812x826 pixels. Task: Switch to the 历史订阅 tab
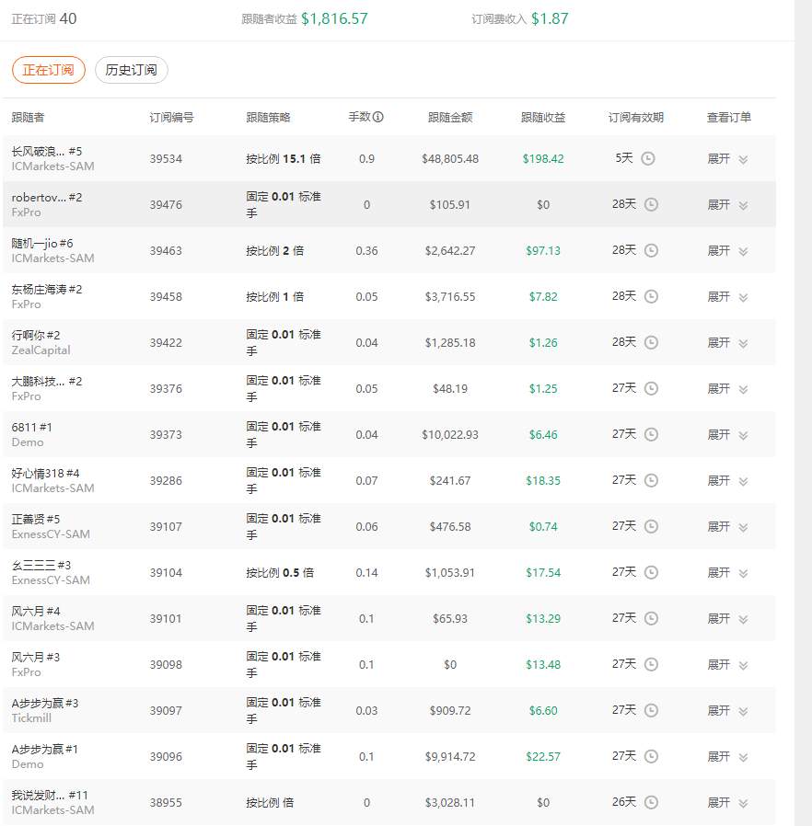pyautogui.click(x=132, y=70)
